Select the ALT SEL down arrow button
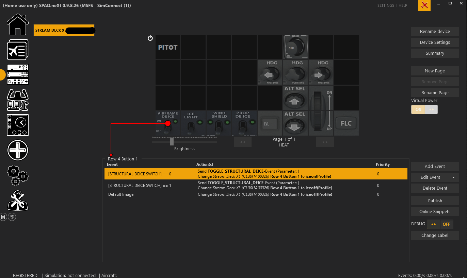The image size is (467, 278). 295,123
